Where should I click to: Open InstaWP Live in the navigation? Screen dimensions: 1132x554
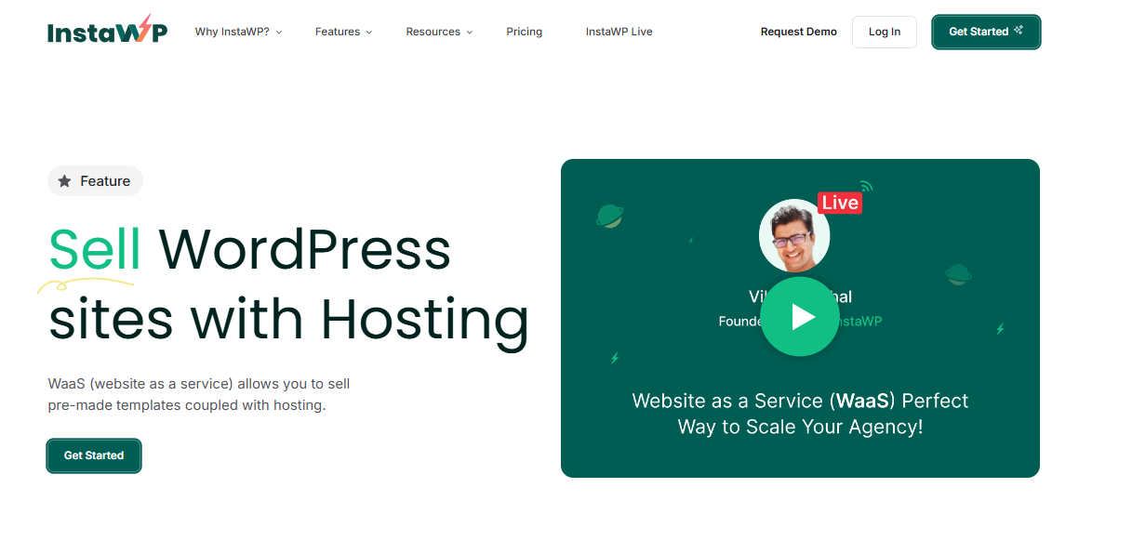pyautogui.click(x=619, y=32)
